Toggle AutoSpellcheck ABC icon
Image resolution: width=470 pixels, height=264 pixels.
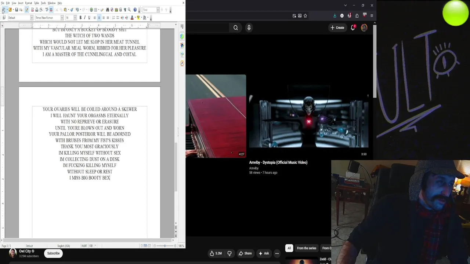point(51,10)
